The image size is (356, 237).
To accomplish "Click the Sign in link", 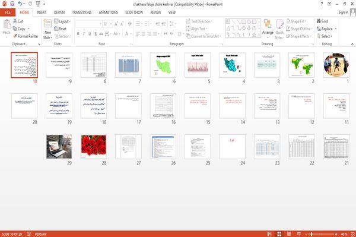I will coord(344,12).
